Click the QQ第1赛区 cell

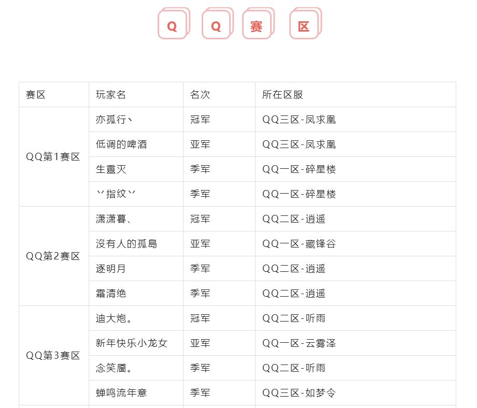53,157
